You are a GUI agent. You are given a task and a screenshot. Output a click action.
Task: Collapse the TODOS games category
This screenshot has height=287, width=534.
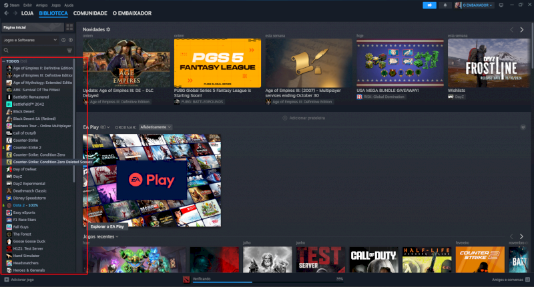coord(3,61)
